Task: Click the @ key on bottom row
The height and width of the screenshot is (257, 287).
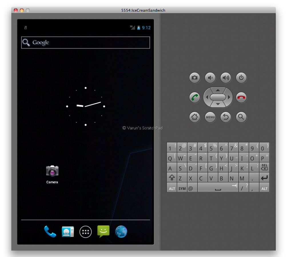Action: click(192, 188)
